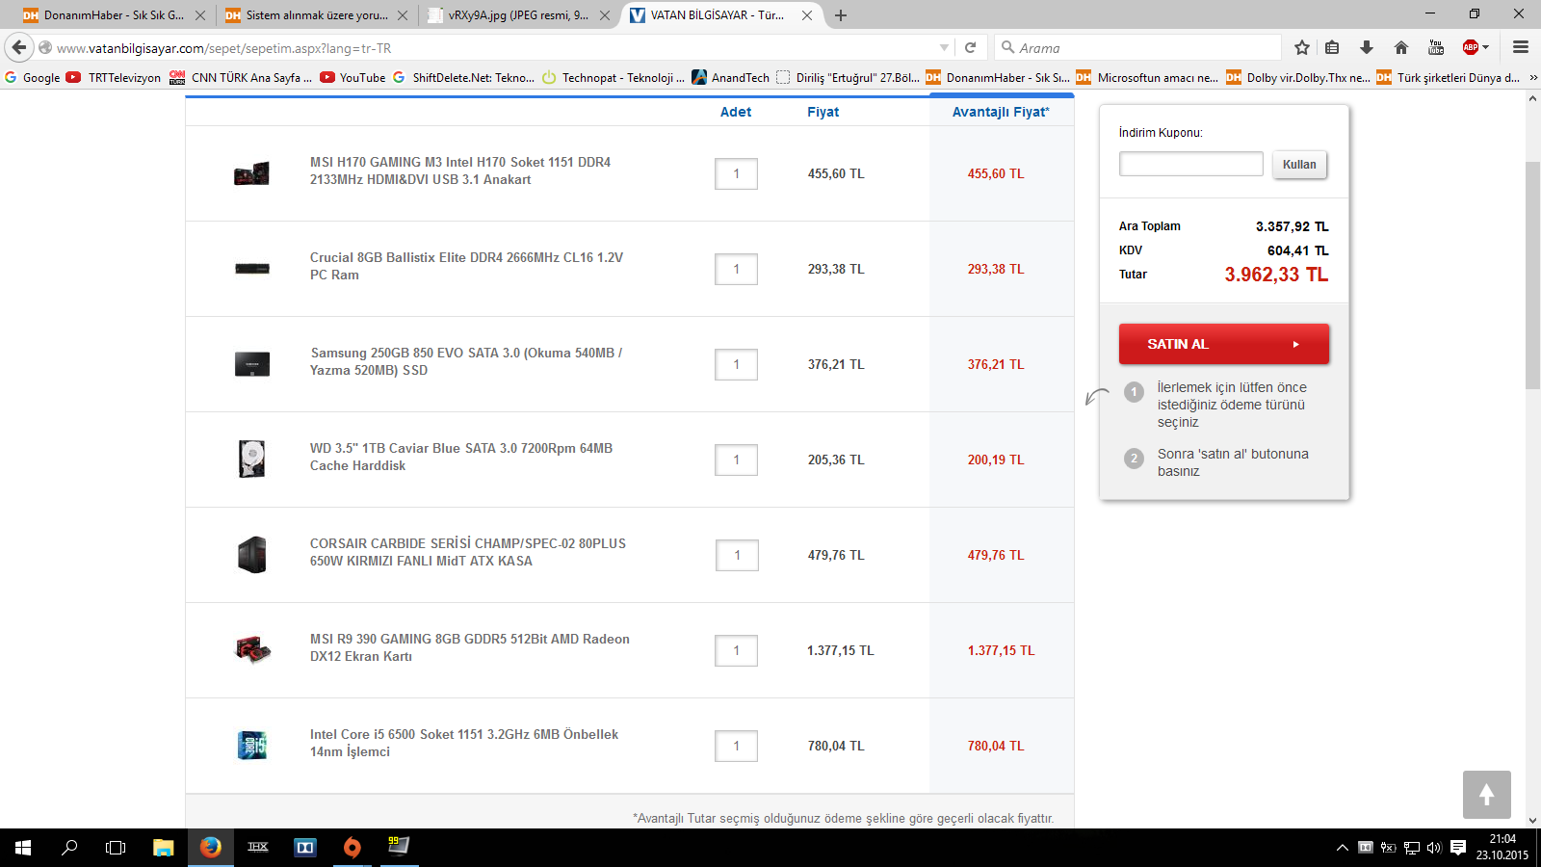Open the Adblock Plus dropdown arrow
The image size is (1541, 867).
pyautogui.click(x=1486, y=47)
